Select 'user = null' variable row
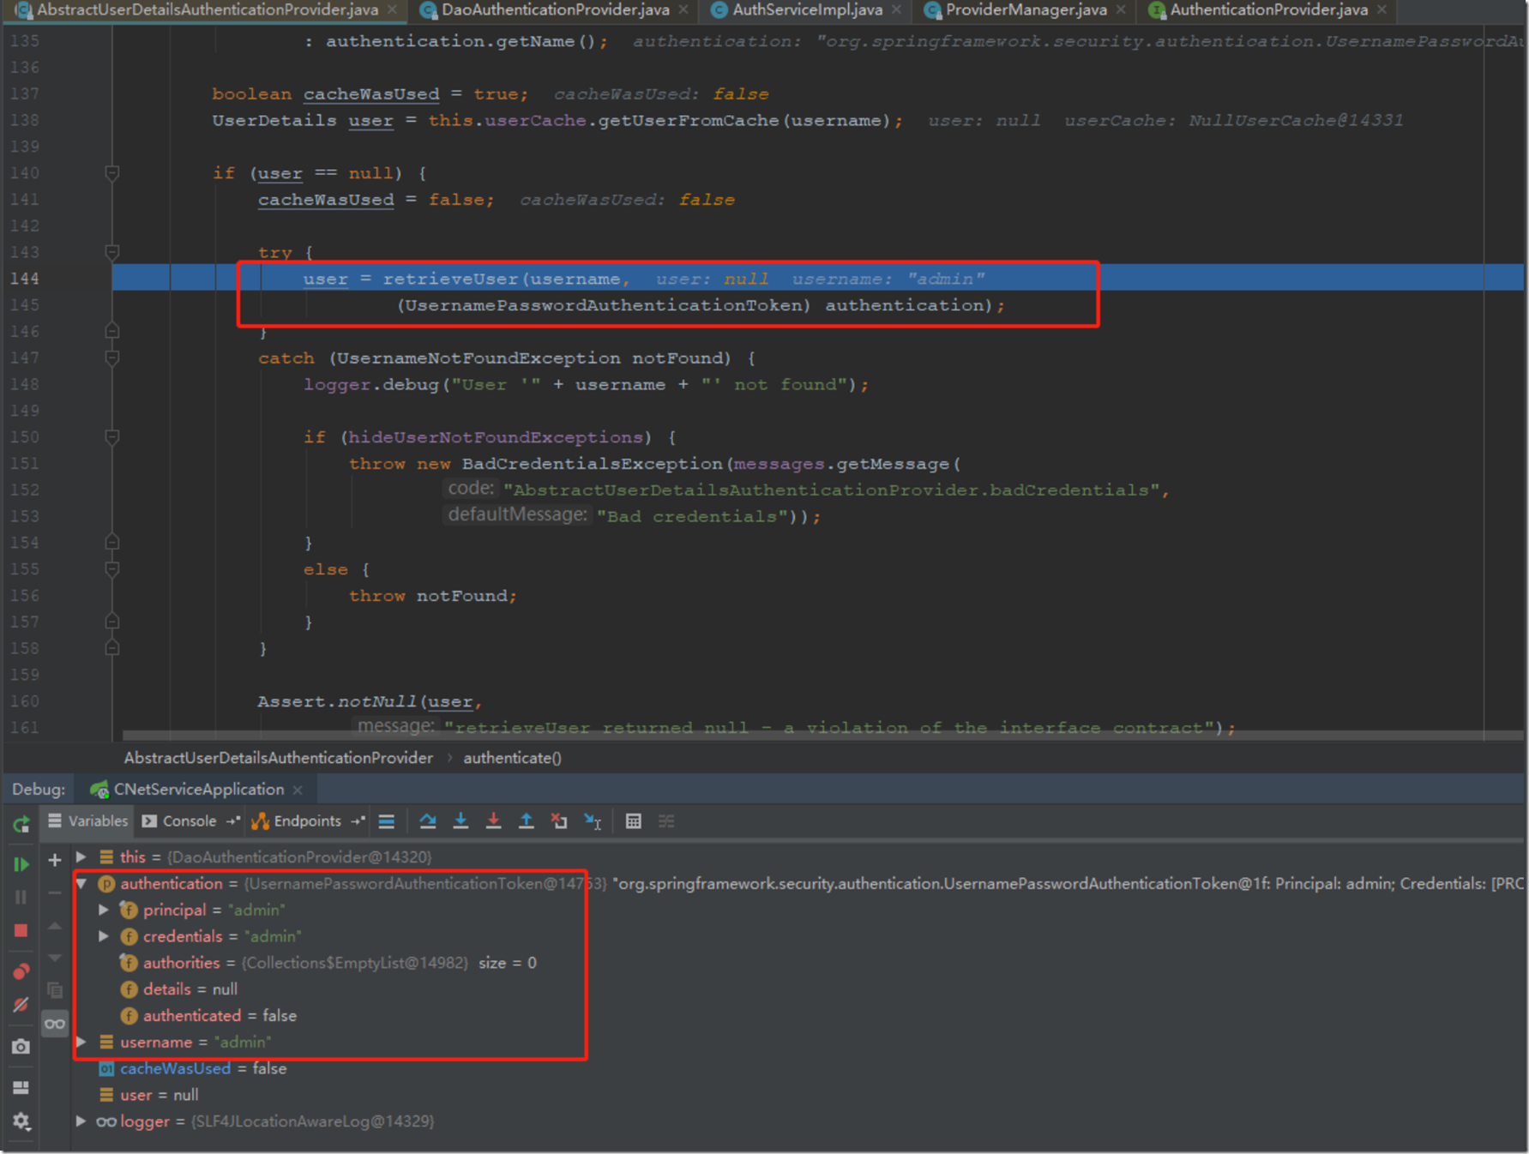 pos(149,1095)
